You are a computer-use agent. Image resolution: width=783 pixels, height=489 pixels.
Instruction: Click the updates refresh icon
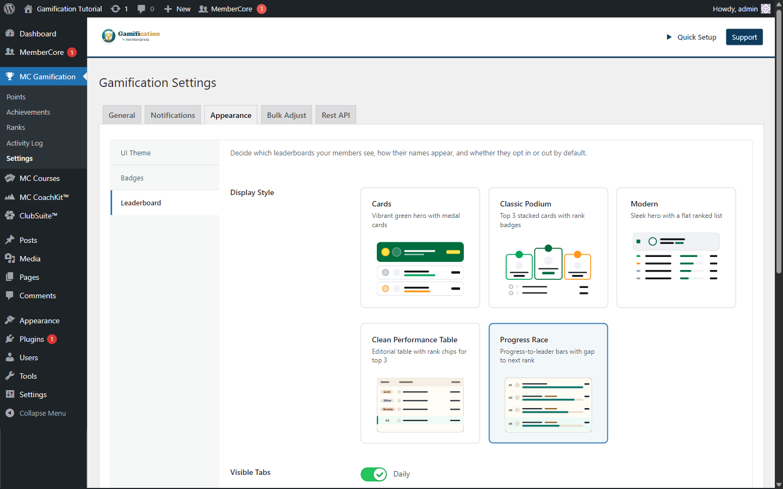(x=115, y=9)
